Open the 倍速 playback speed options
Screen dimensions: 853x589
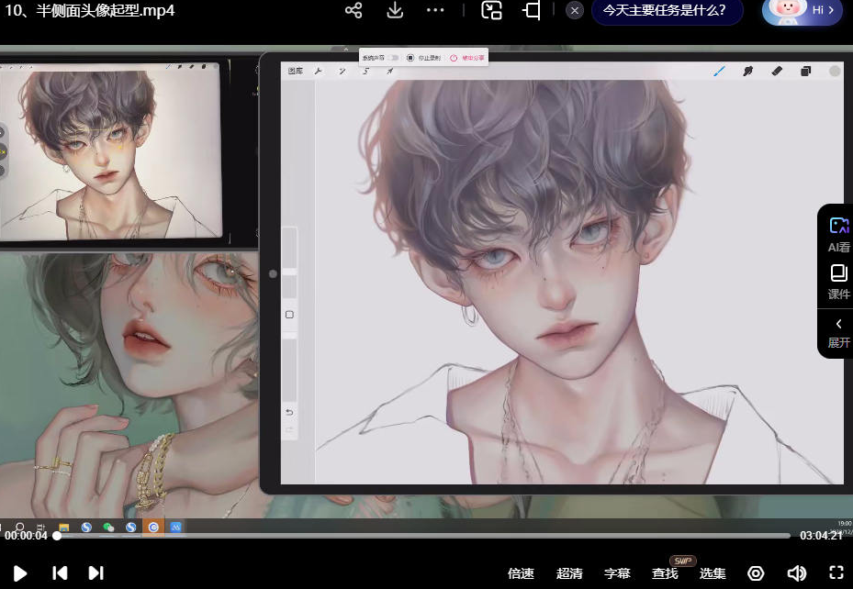tap(521, 572)
